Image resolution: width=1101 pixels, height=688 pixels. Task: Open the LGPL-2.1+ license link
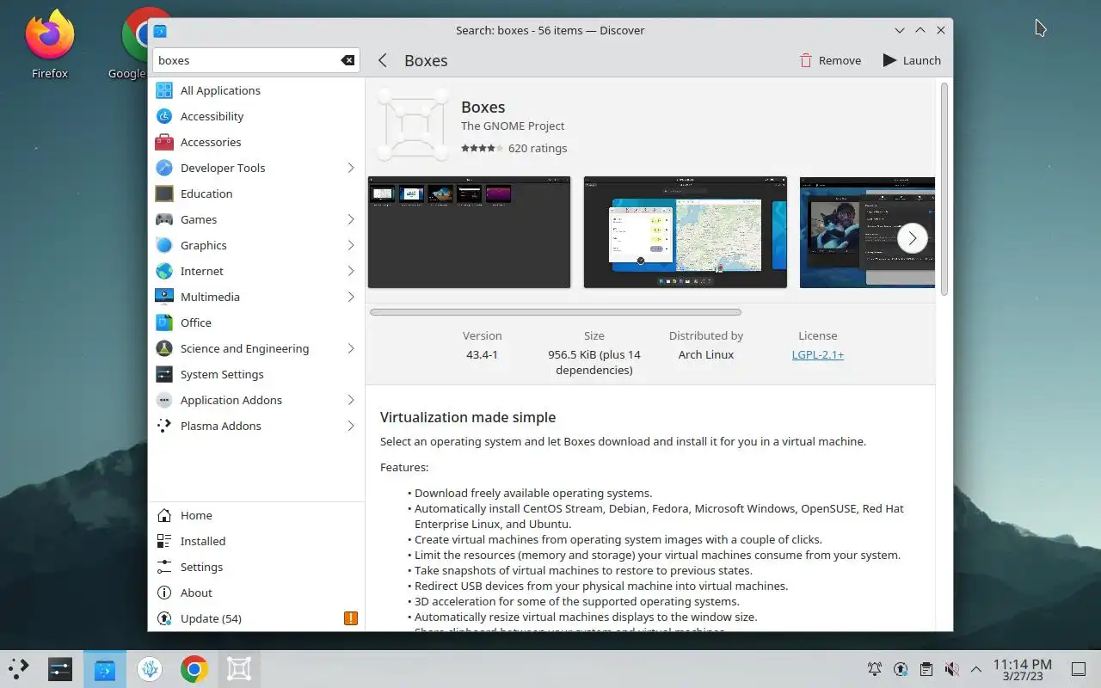pyautogui.click(x=818, y=354)
